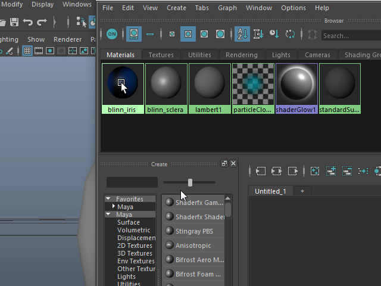
Task: Click sort by time icon in browser
Action: pos(274,34)
